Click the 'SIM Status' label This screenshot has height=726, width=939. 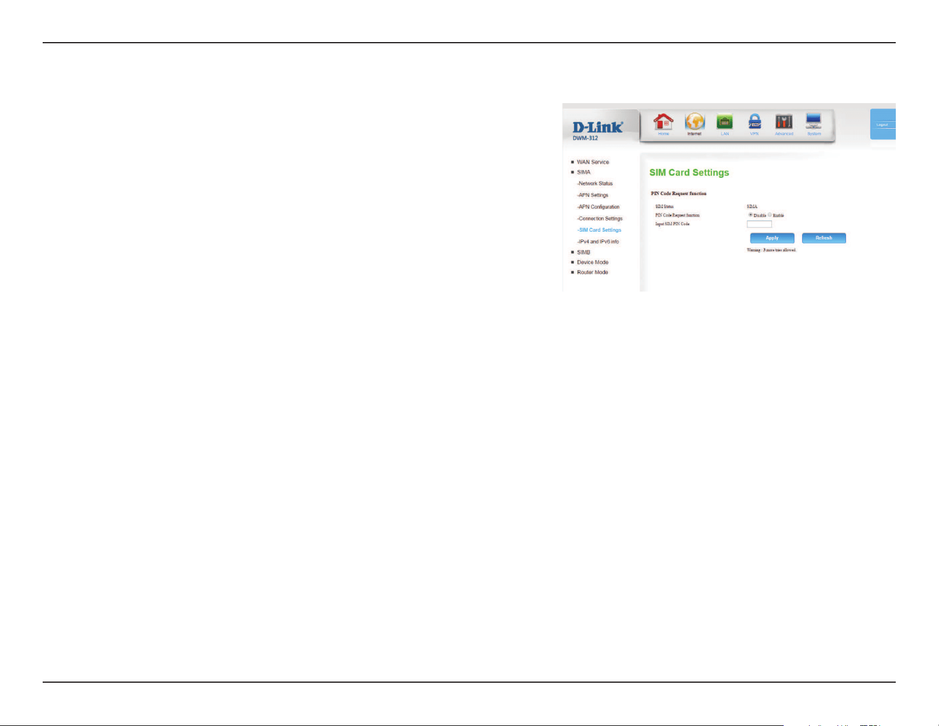[x=664, y=206]
